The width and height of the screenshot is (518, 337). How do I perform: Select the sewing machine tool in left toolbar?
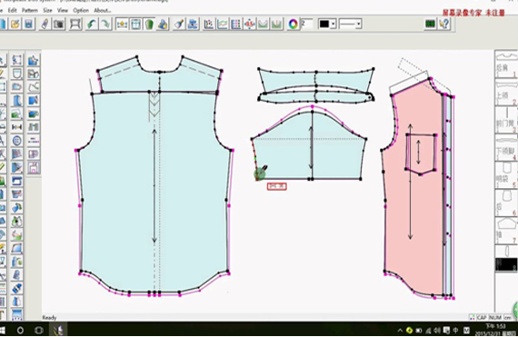click(x=17, y=181)
